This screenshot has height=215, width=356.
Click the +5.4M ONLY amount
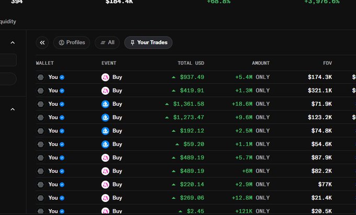click(252, 77)
